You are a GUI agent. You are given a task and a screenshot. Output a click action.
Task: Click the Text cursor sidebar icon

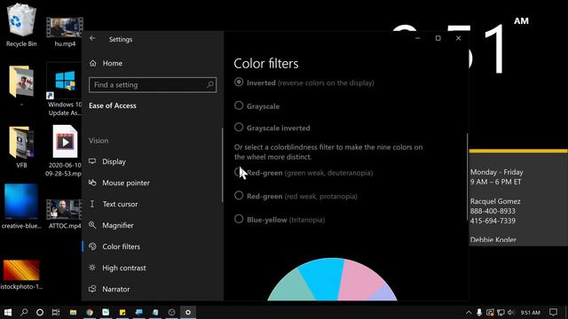(92, 204)
